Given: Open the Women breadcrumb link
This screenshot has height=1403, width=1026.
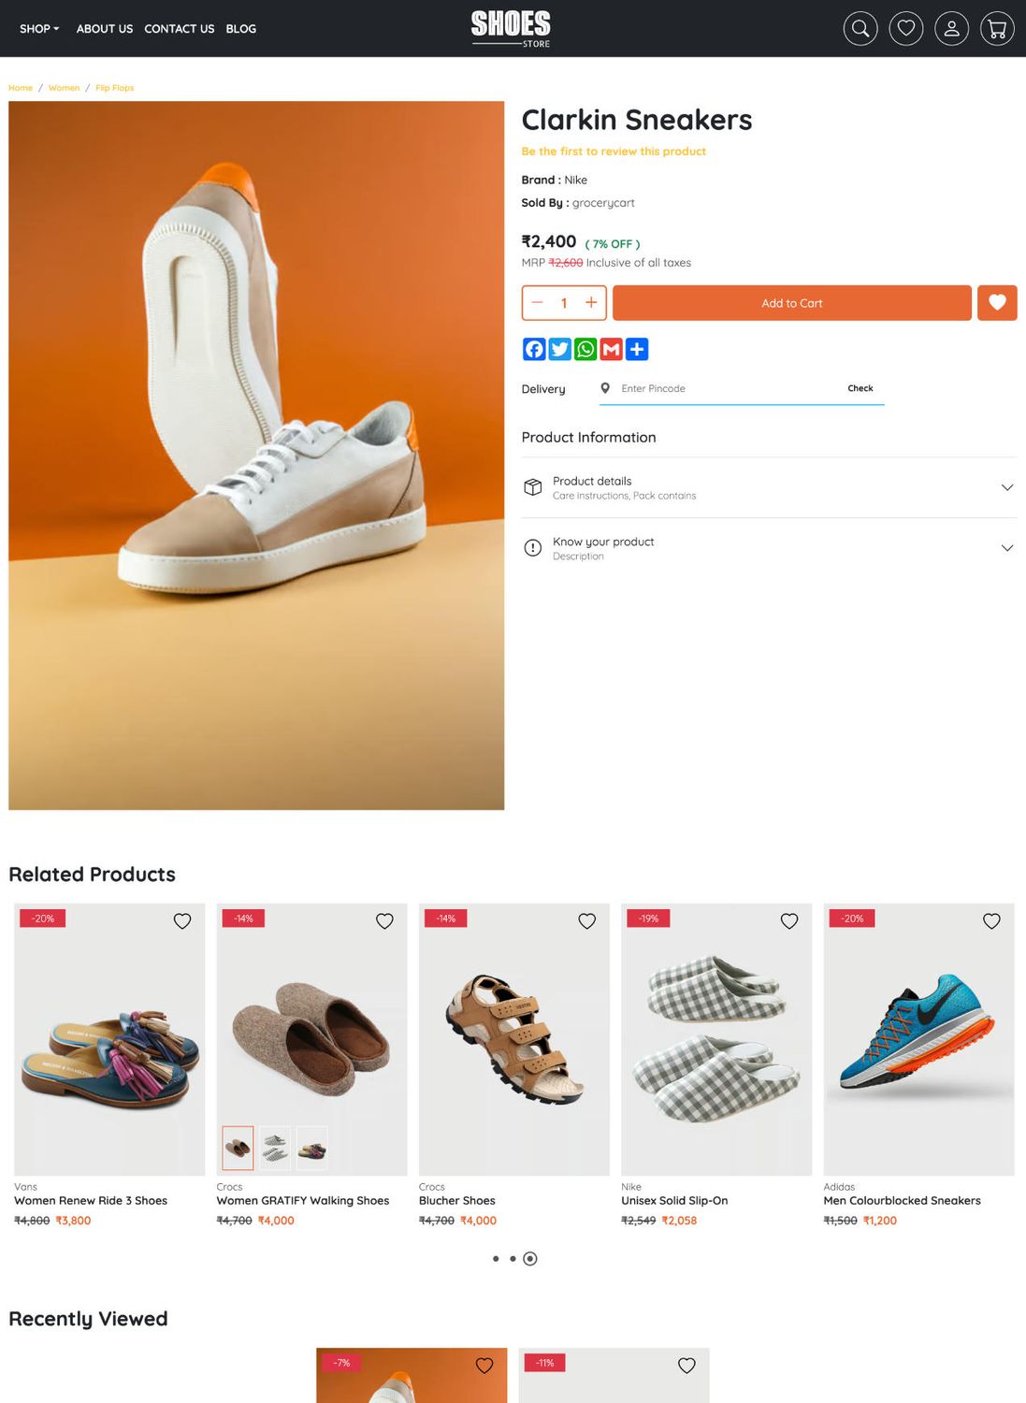Looking at the screenshot, I should (64, 87).
